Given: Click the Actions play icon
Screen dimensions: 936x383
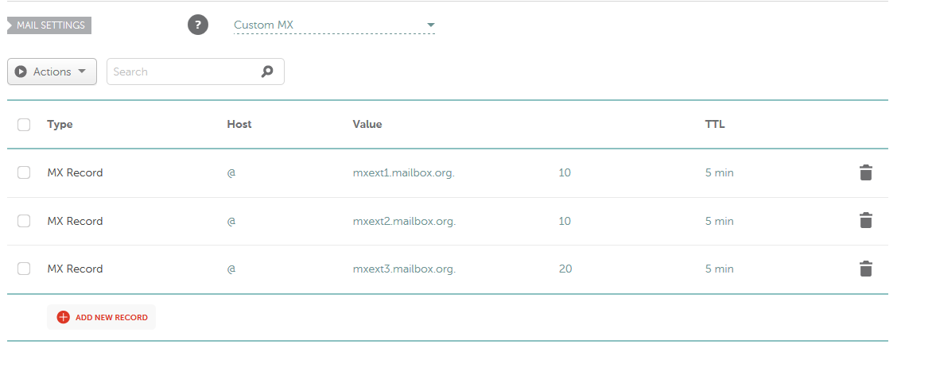Looking at the screenshot, I should 21,72.
